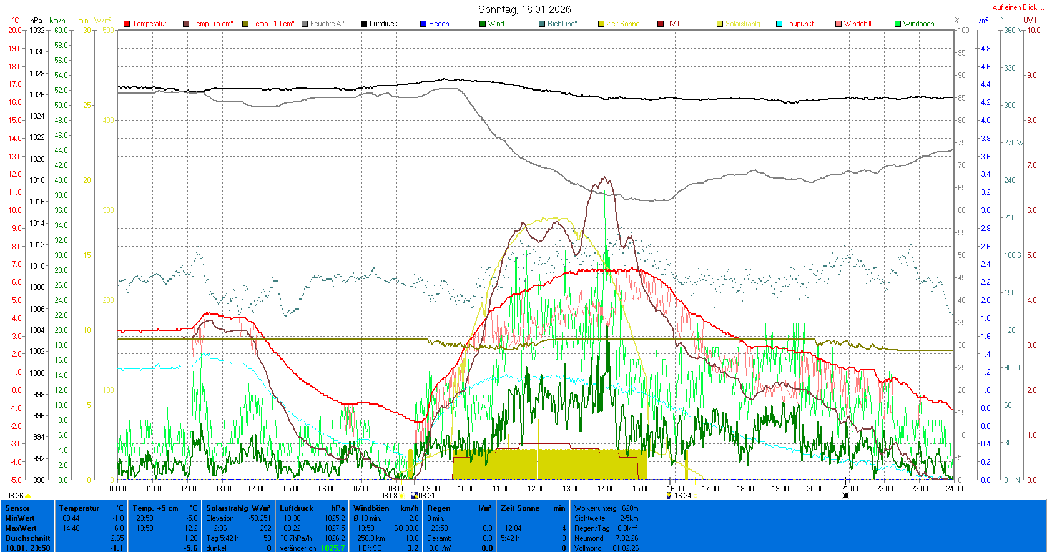1047x552 pixels.
Task: Select the Richtung* legend entry
Action: pos(562,24)
